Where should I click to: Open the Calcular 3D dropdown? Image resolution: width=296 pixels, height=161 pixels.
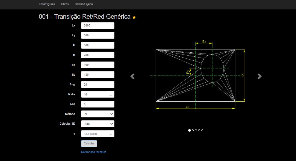[x=98, y=124]
